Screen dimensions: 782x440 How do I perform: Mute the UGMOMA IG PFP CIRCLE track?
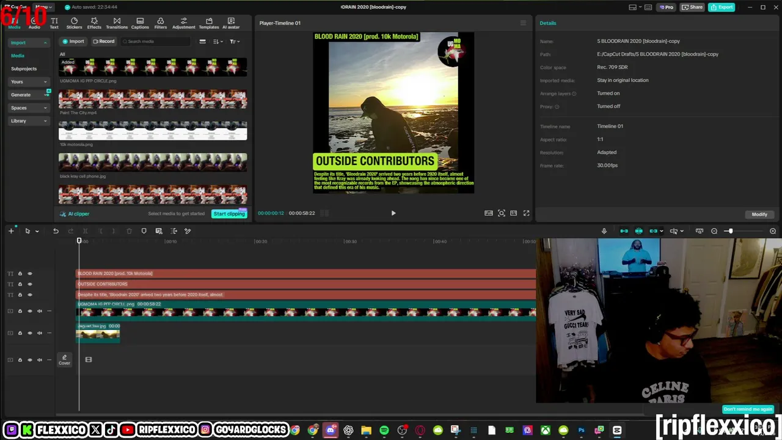click(x=40, y=311)
